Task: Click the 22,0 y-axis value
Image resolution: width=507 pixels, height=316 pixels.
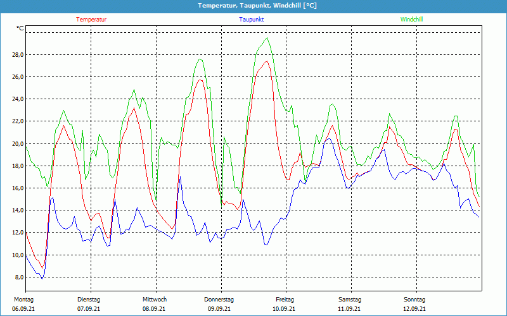Action: 18,121
